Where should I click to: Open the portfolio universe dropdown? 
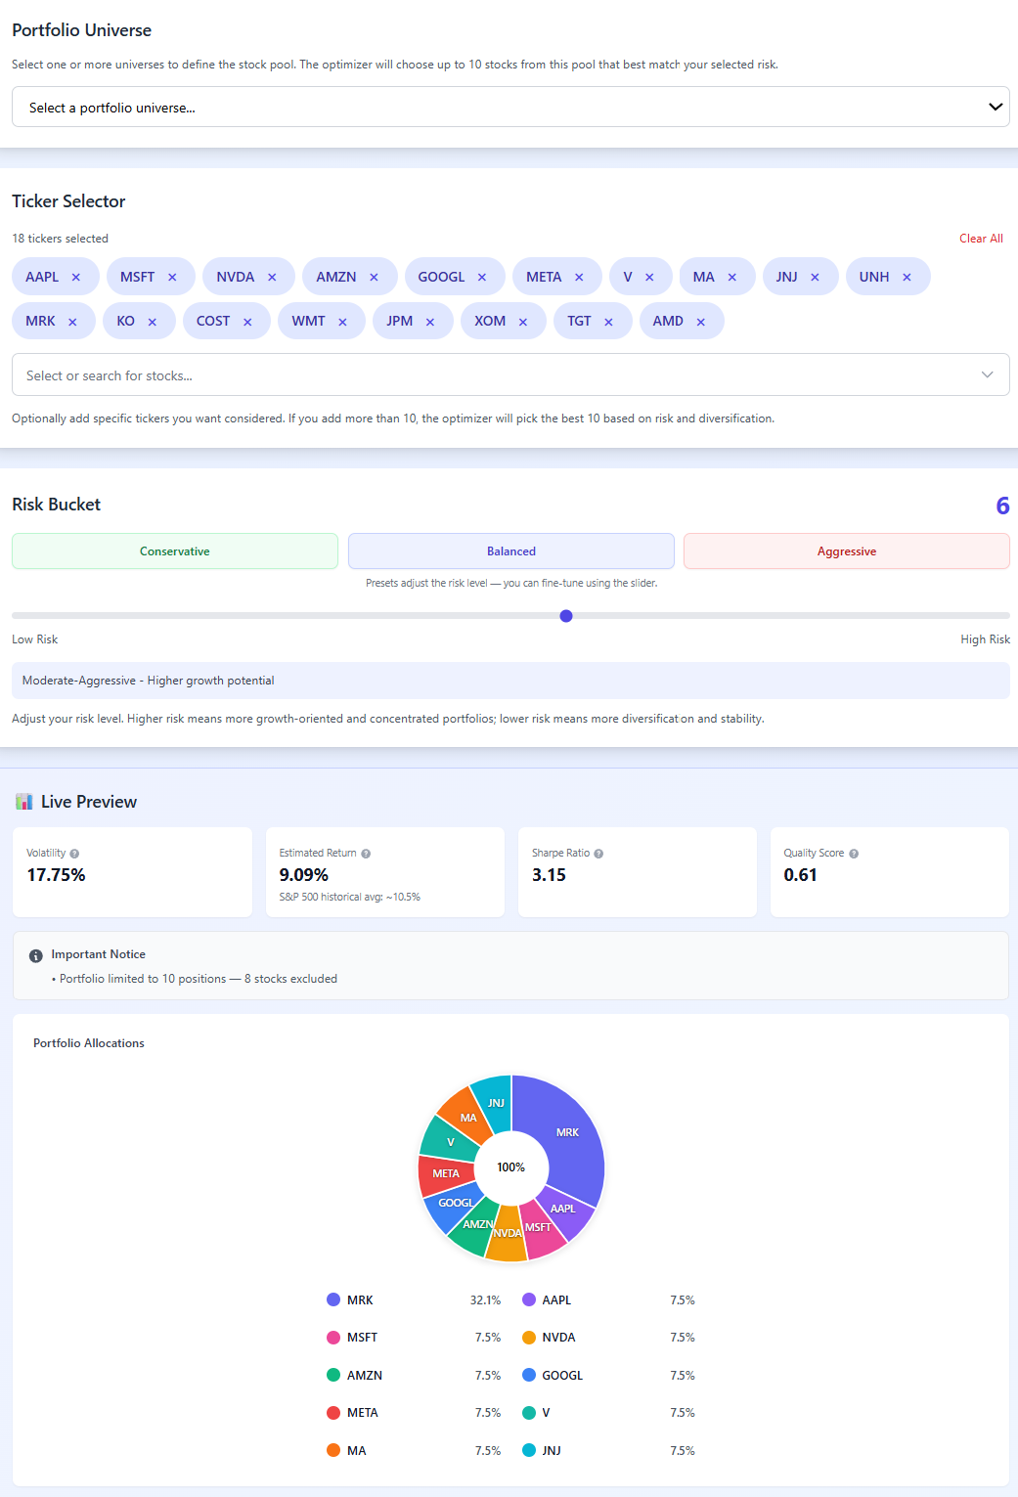click(509, 107)
